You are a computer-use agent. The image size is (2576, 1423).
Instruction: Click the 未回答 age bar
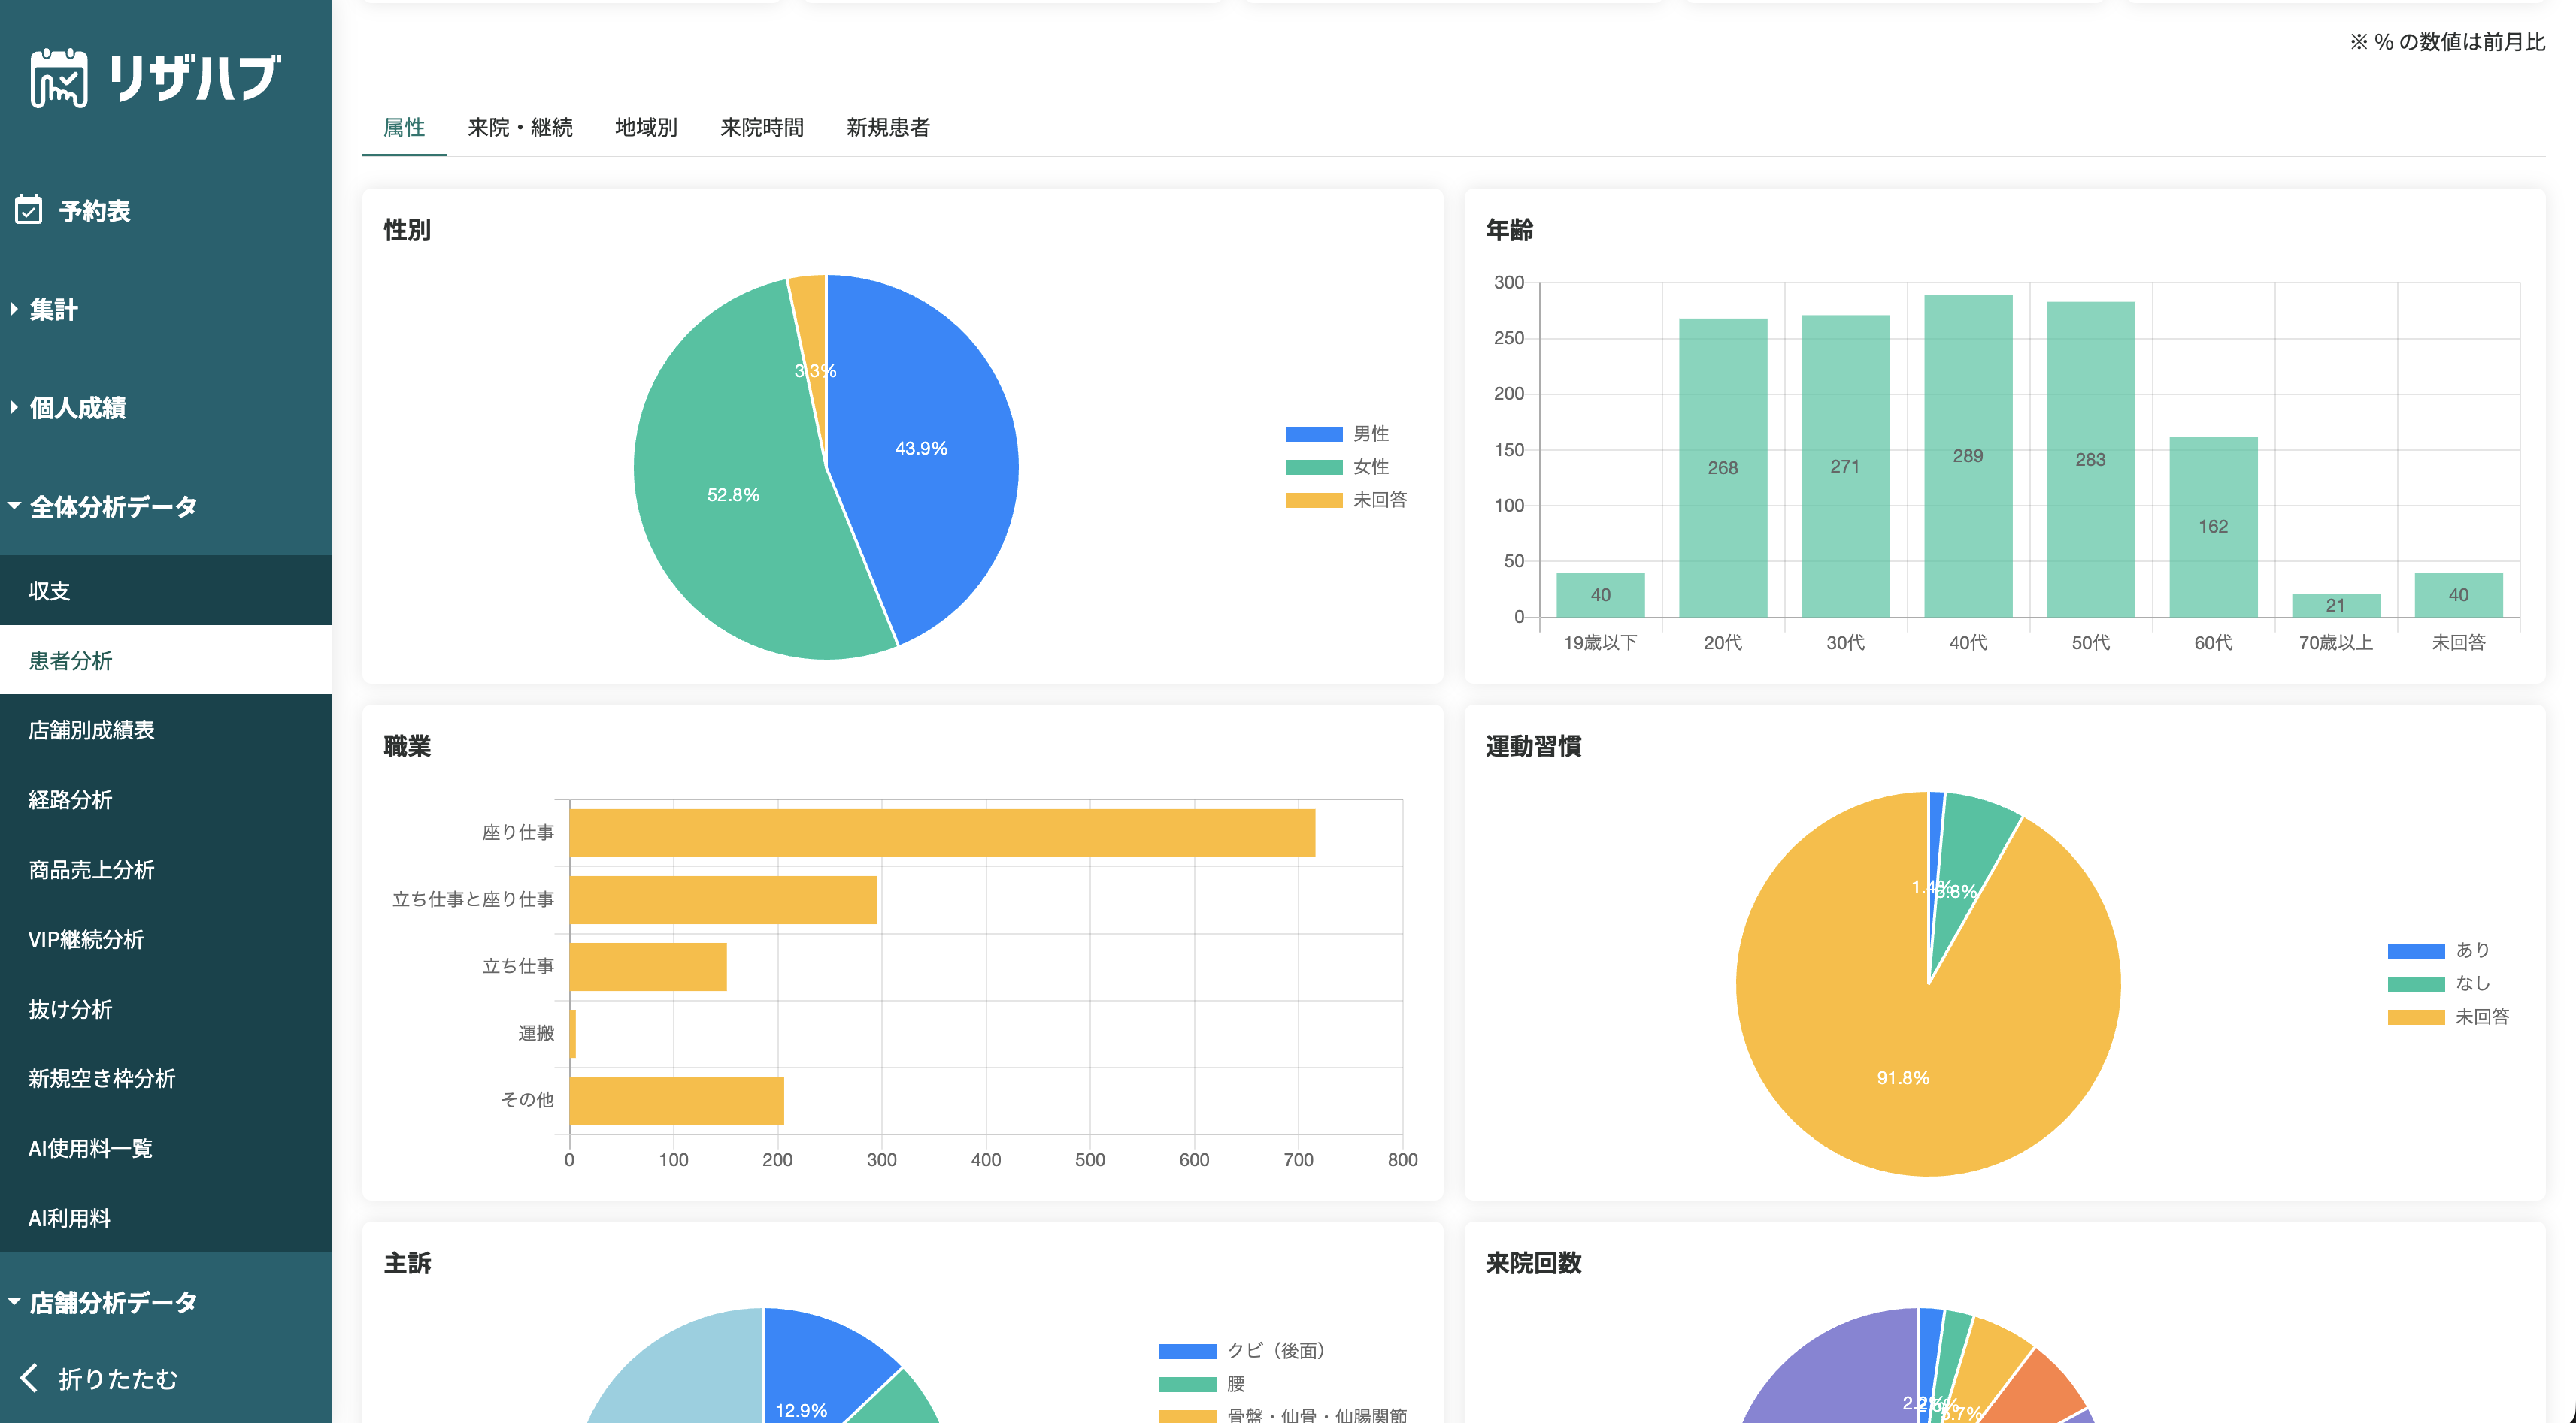(2458, 594)
